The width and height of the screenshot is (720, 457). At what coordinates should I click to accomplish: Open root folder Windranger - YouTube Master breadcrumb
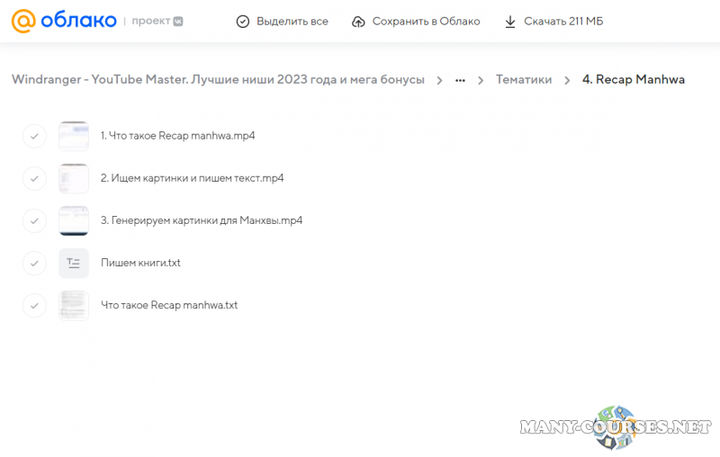[x=218, y=80]
